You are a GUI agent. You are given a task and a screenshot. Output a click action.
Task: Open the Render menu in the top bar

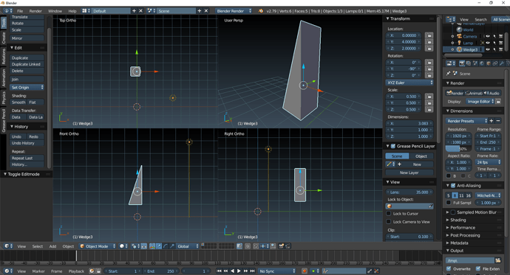pos(35,11)
